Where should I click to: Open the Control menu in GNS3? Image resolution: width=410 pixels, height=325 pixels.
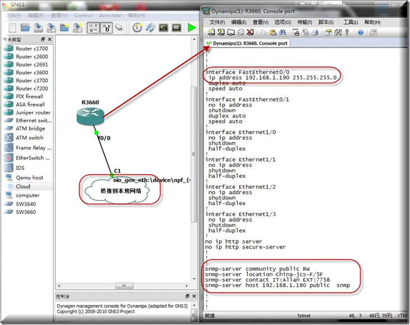click(83, 16)
